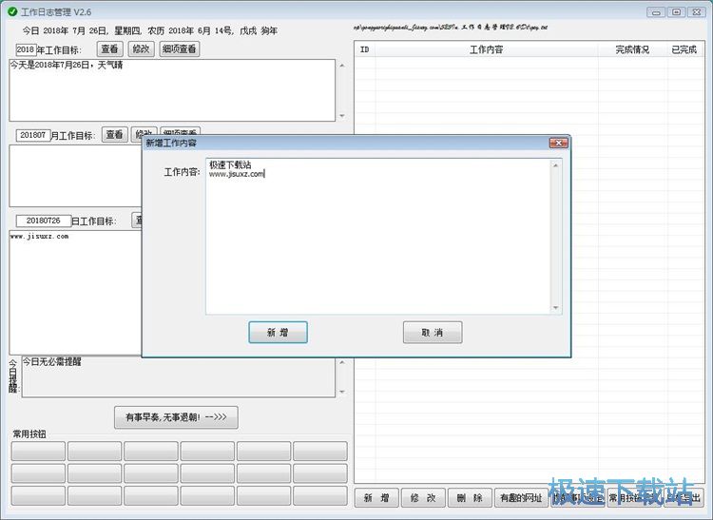Click the yearly goal box's scroll-up arrow

point(342,66)
